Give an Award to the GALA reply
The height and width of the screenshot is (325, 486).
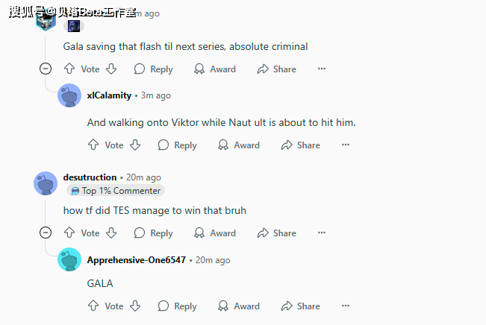(x=239, y=306)
